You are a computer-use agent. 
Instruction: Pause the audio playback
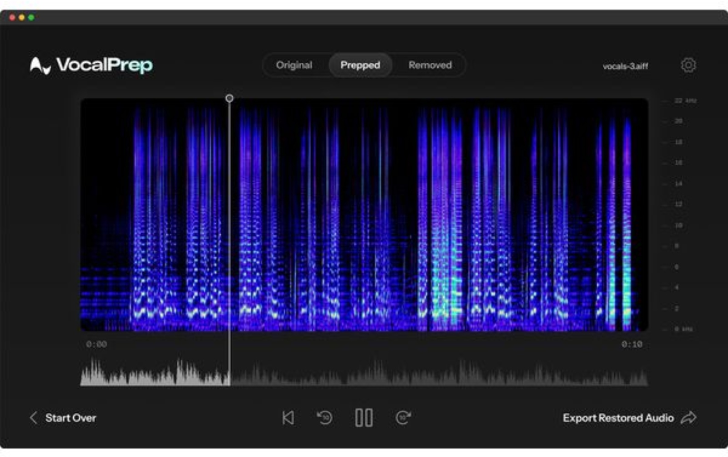(364, 417)
